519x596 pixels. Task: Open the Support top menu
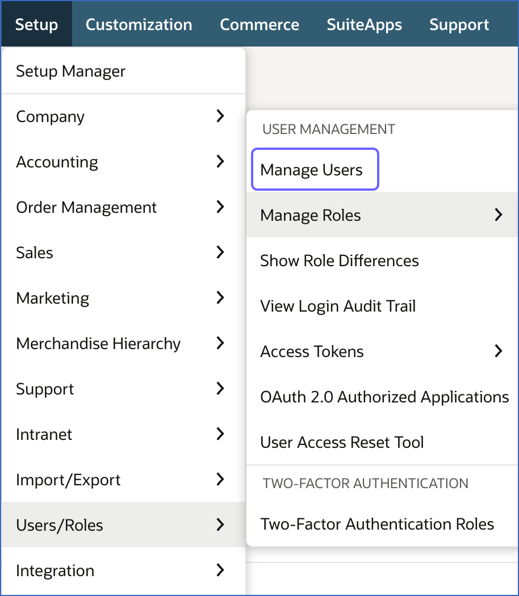point(459,24)
